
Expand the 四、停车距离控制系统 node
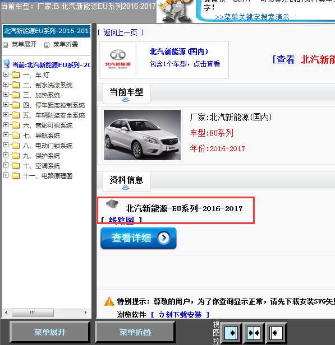[6, 105]
